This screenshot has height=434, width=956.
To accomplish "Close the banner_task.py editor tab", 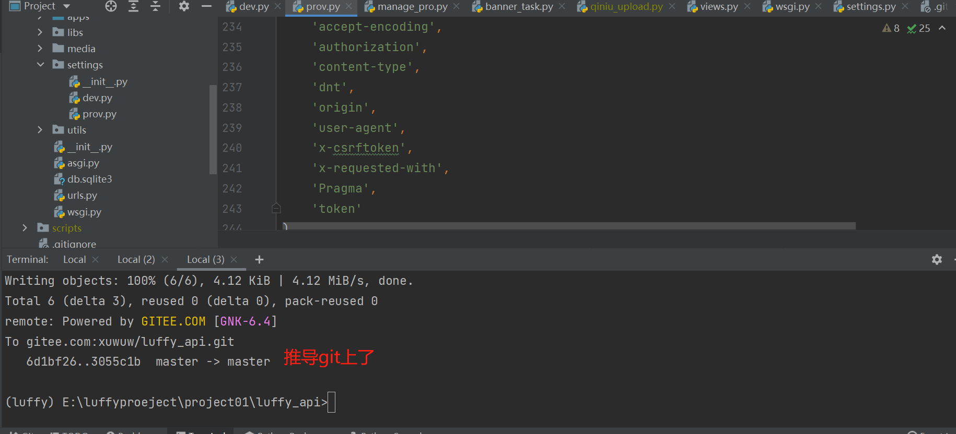I will pos(562,6).
